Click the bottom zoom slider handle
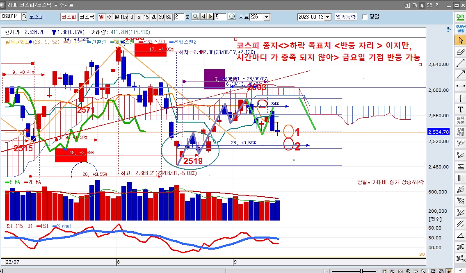This screenshot has width=466, height=273. pos(361,271)
